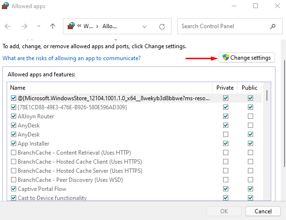The height and width of the screenshot is (220, 286).
Task: Toggle Public for App Installer
Action: pyautogui.click(x=250, y=144)
